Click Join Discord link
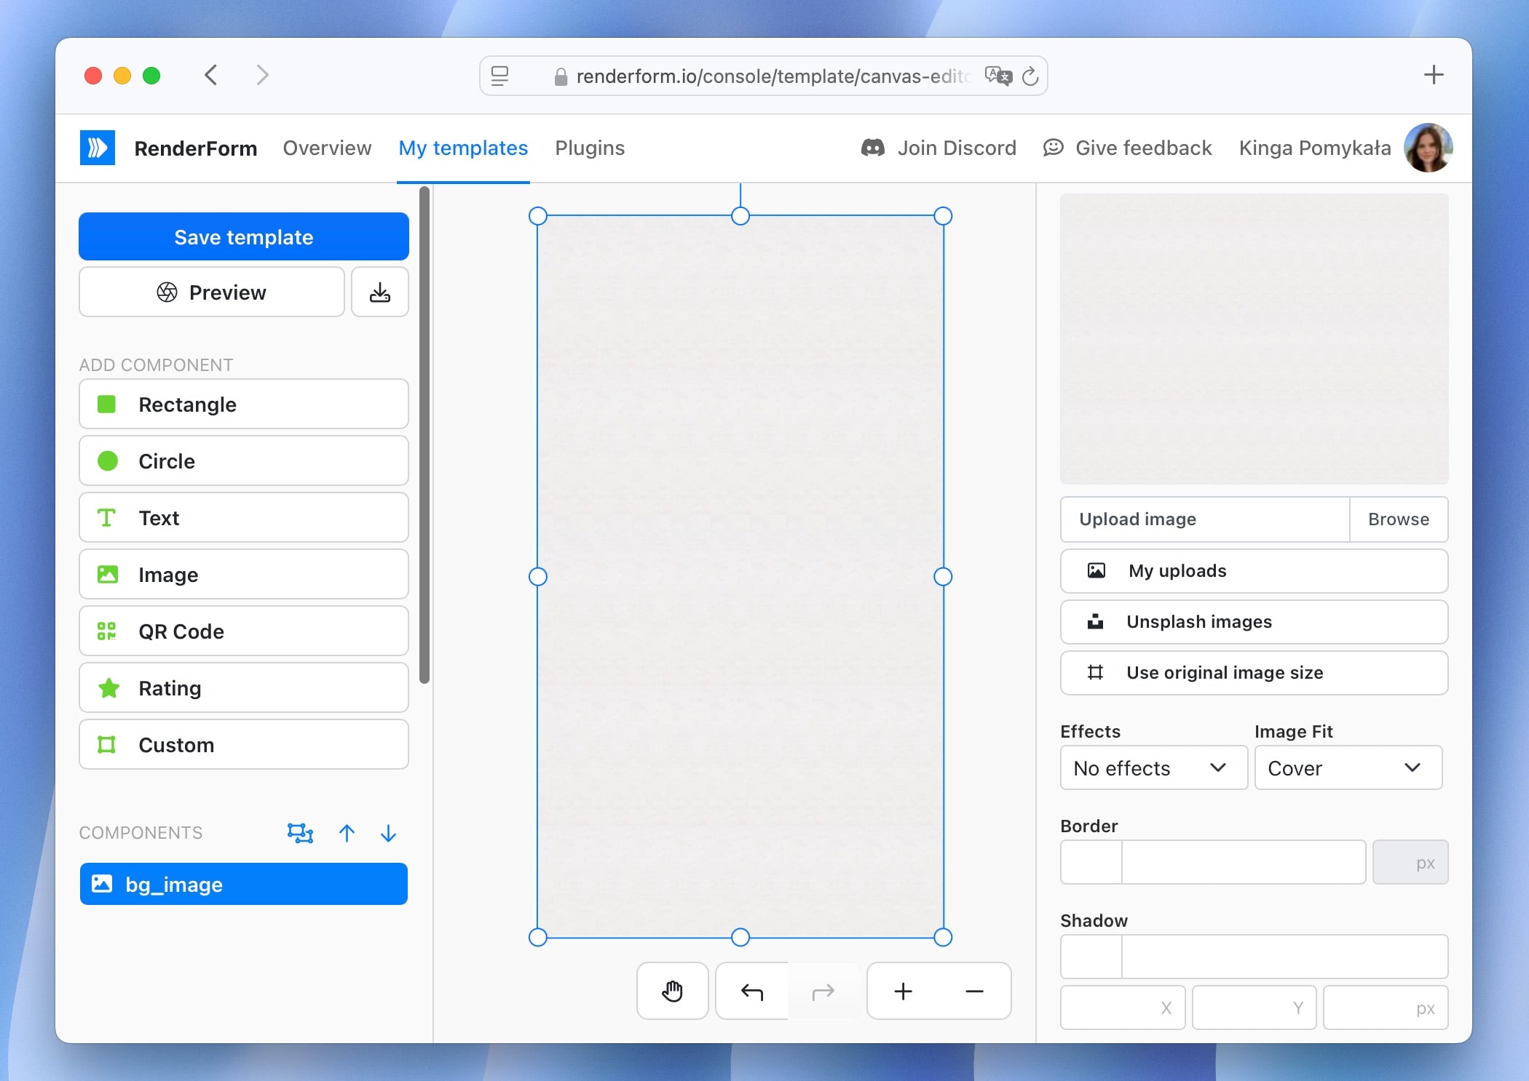Viewport: 1529px width, 1081px height. (956, 148)
